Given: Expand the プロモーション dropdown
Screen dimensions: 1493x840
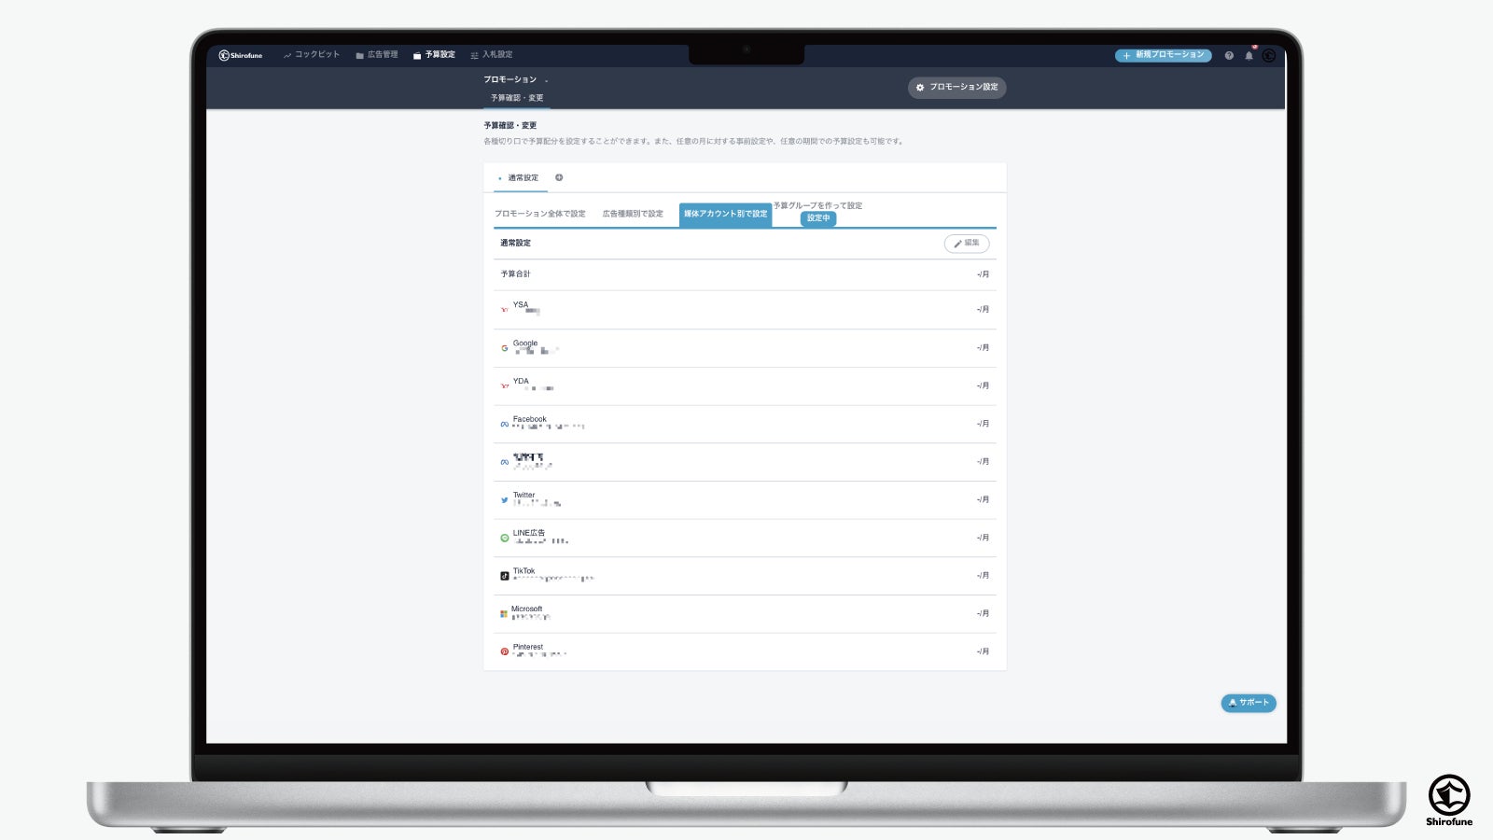Looking at the screenshot, I should [516, 79].
